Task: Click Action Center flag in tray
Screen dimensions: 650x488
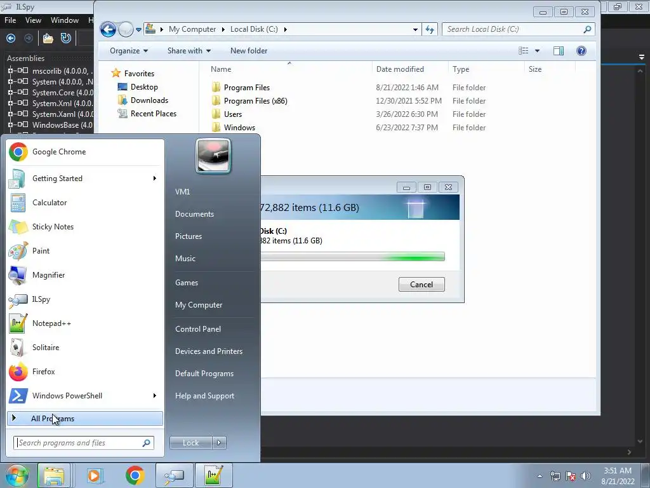Action: [x=571, y=476]
